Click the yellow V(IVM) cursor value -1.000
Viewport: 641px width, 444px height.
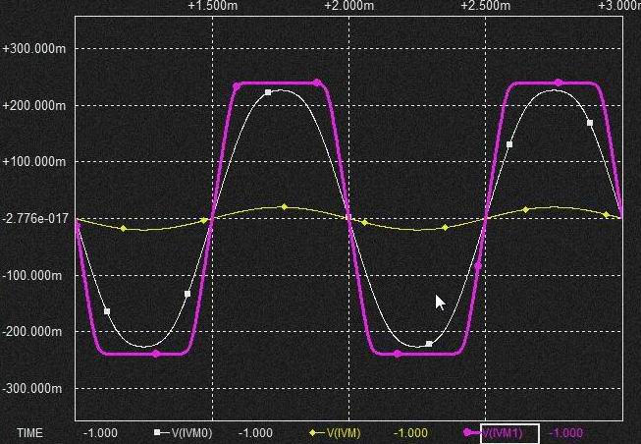click(411, 432)
